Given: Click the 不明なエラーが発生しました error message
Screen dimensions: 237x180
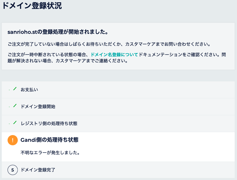Looking at the screenshot, I should [x=50, y=153].
